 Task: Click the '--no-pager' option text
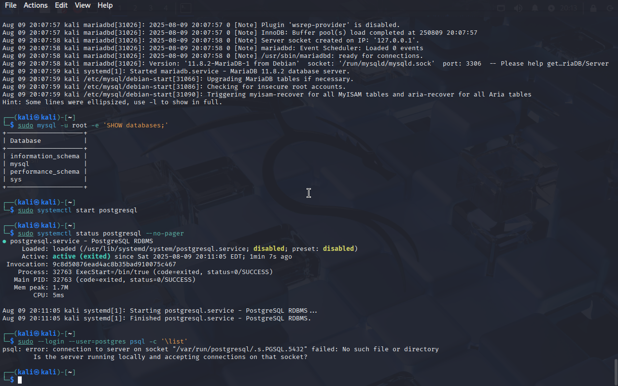click(x=165, y=234)
